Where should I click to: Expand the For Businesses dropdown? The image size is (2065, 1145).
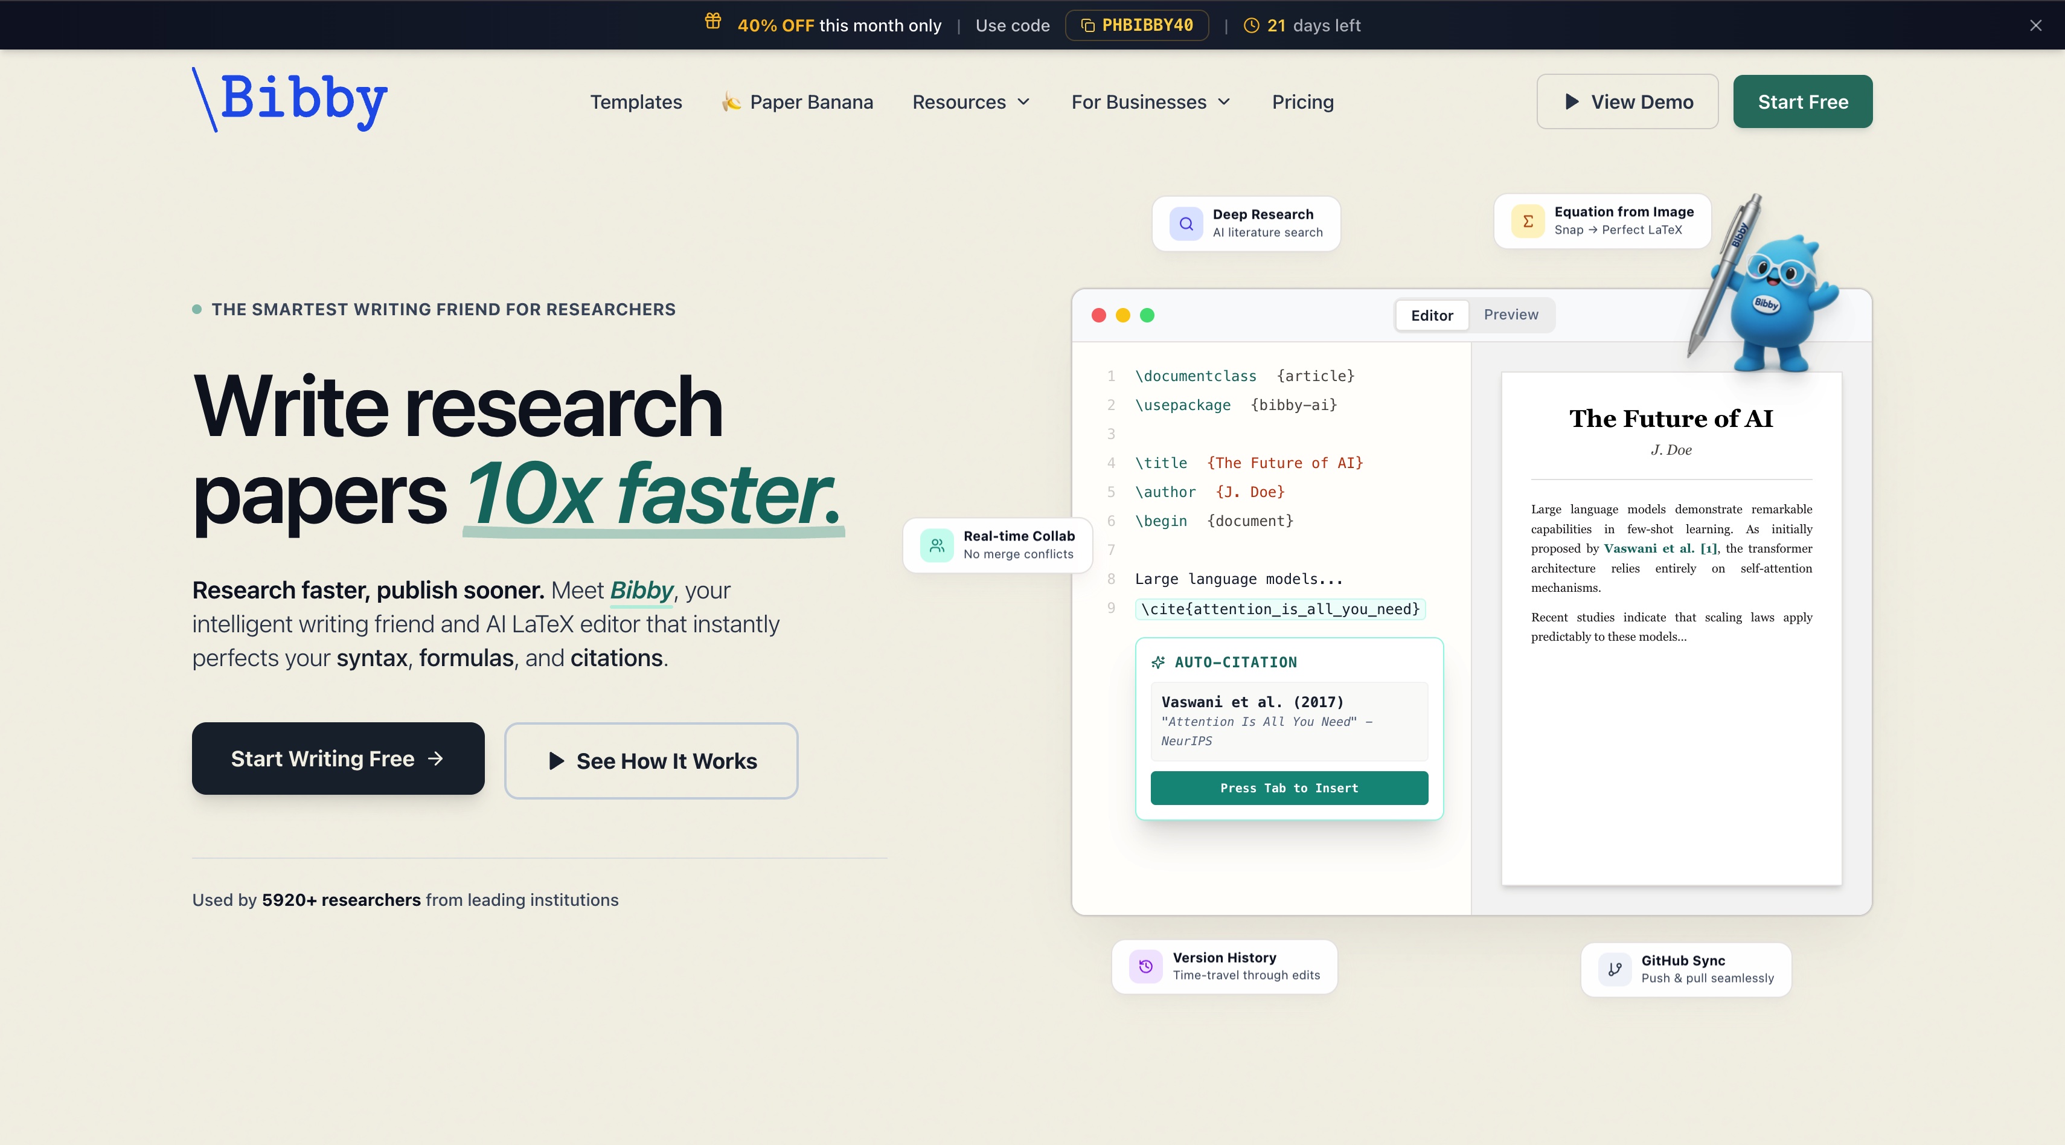point(1150,102)
